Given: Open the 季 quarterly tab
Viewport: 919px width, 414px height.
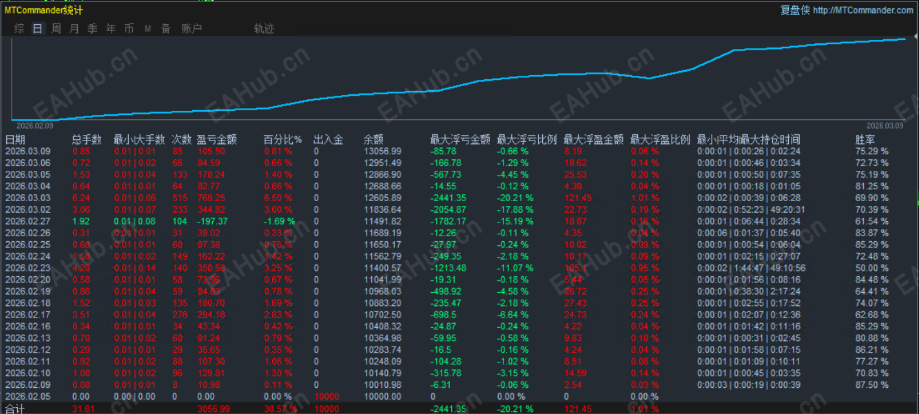Looking at the screenshot, I should pyautogui.click(x=92, y=28).
